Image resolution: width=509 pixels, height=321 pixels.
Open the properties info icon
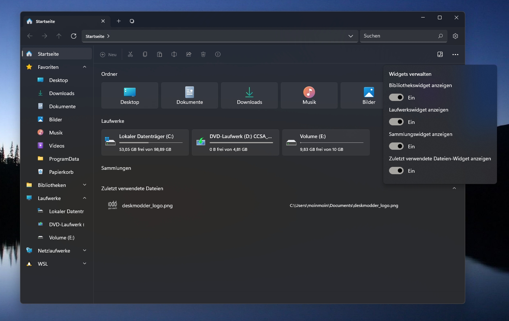218,54
